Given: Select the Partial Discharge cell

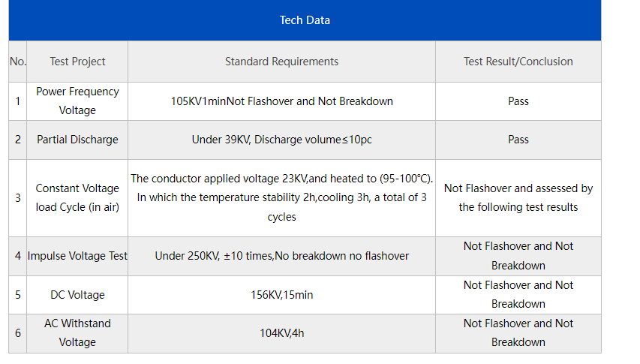Looking at the screenshot, I should (77, 140).
